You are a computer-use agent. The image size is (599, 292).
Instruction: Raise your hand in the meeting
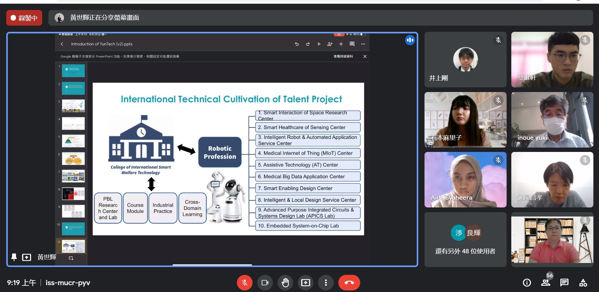coord(285,283)
